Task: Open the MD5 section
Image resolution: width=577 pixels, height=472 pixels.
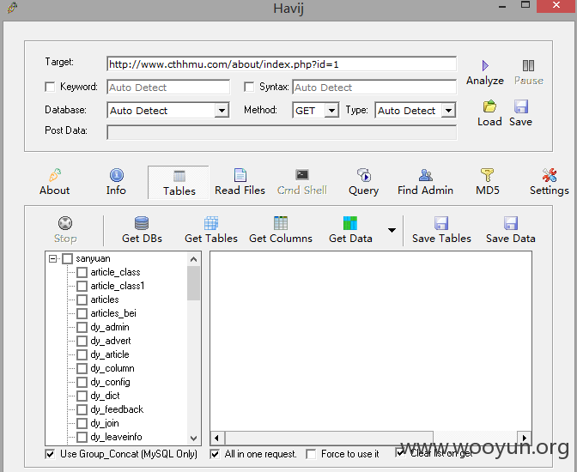Action: (487, 182)
